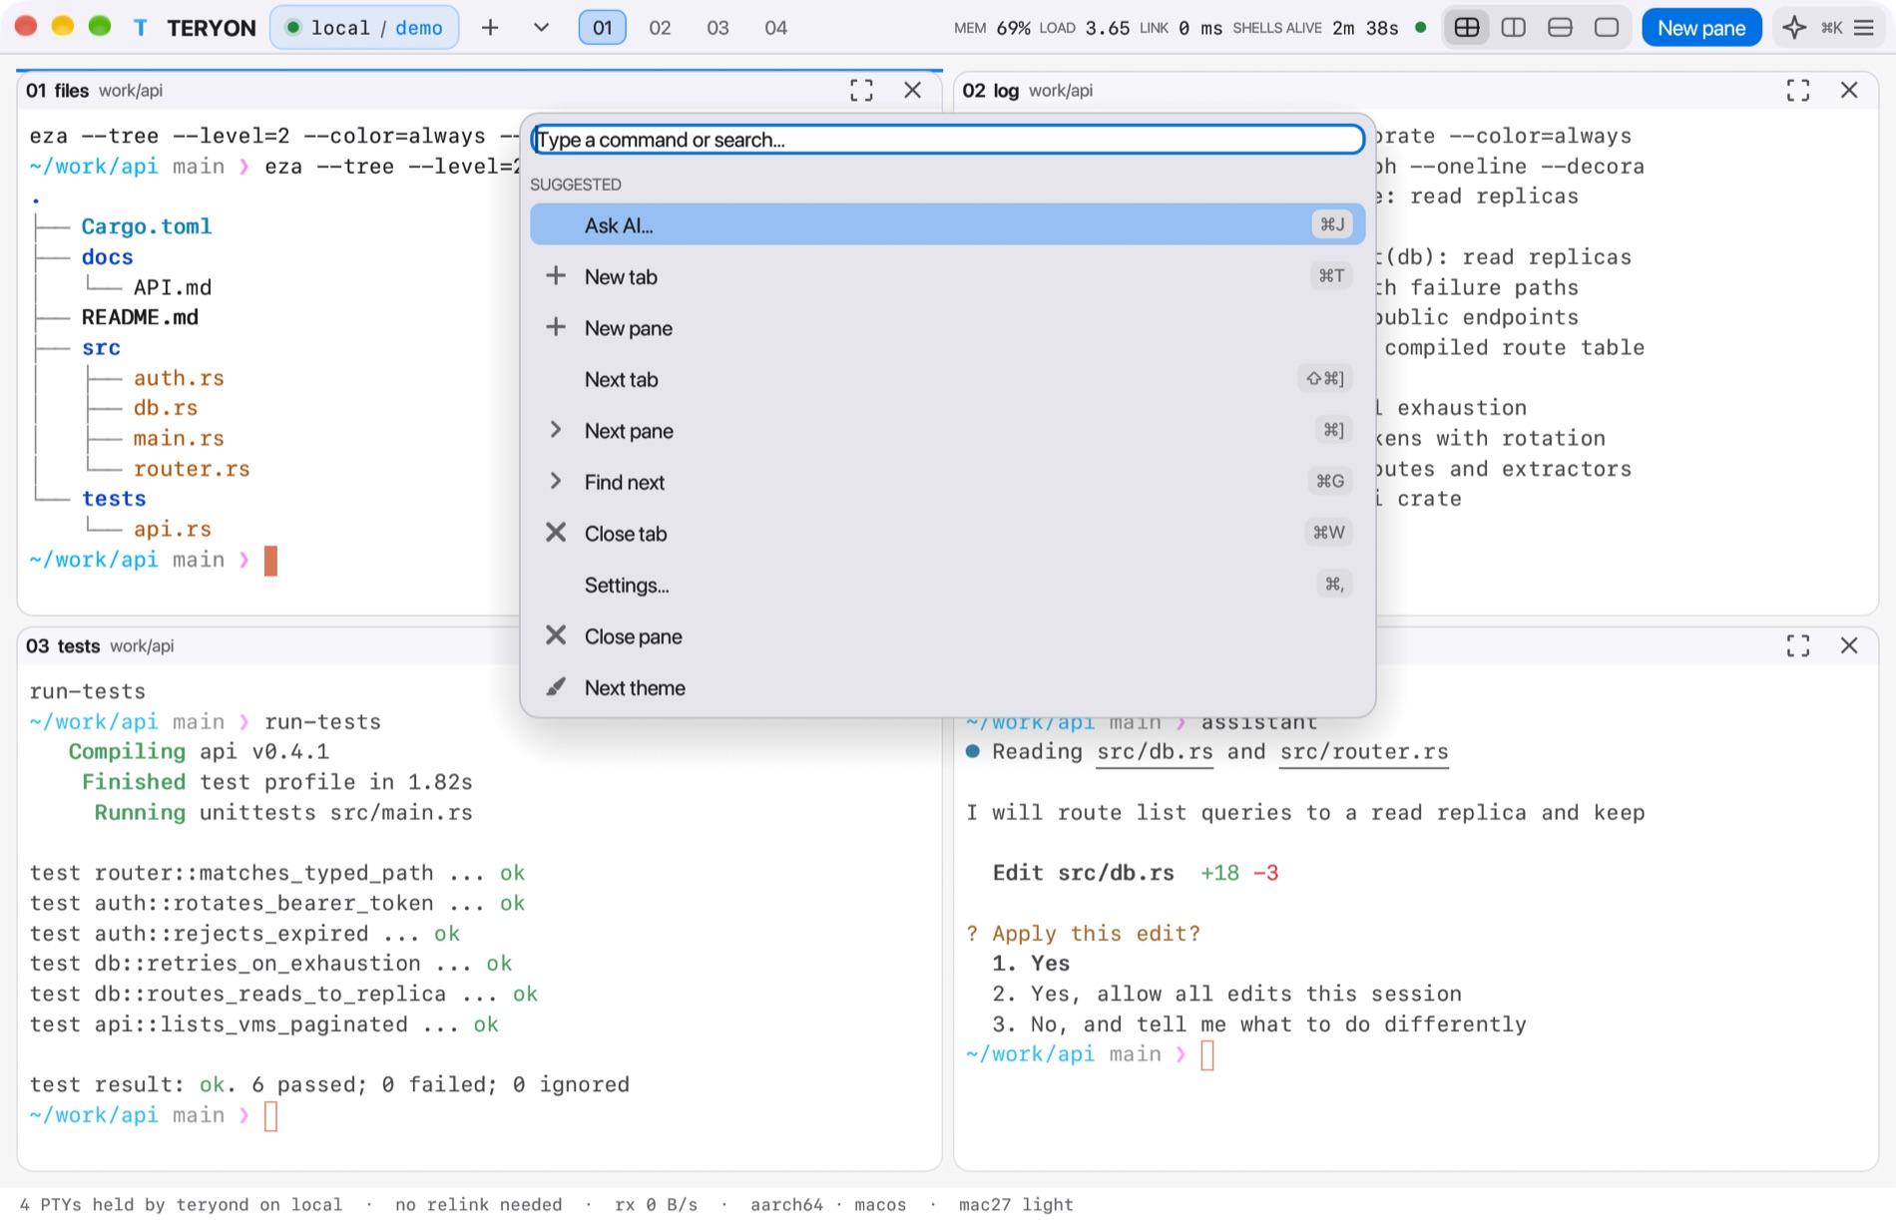Switch to side-by-side split layout
1896x1220 pixels.
tap(1513, 28)
